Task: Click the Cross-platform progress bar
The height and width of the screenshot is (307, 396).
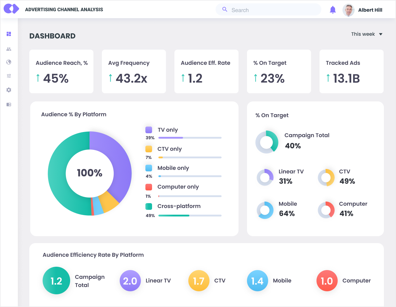Action: point(190,216)
